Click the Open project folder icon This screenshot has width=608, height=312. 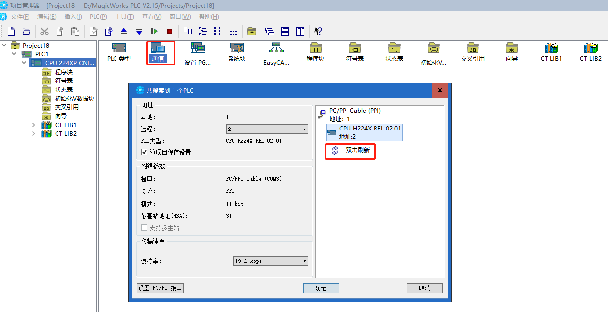pyautogui.click(x=27, y=31)
